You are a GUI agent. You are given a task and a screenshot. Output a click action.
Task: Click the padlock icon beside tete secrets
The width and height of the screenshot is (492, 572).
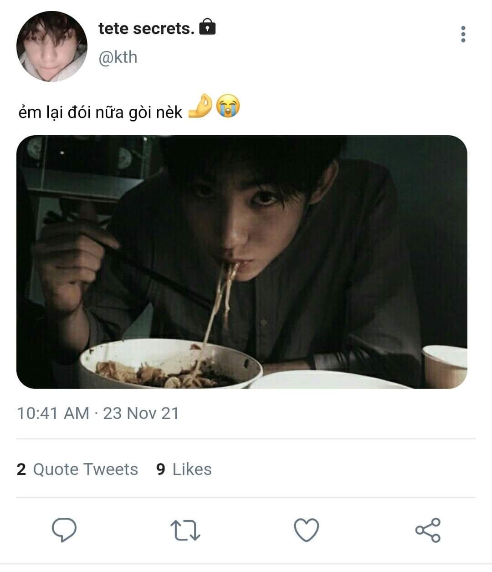207,27
